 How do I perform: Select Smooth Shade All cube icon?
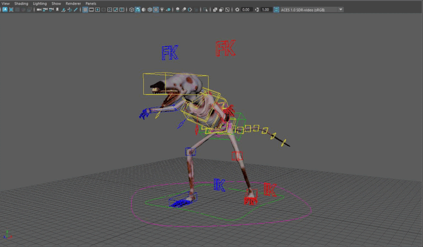[x=137, y=10]
